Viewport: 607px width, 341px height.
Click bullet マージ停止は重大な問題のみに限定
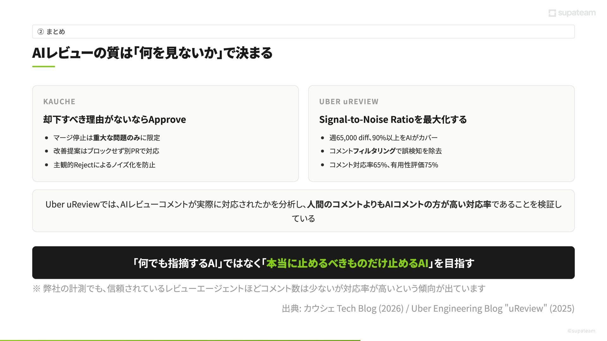coord(107,138)
